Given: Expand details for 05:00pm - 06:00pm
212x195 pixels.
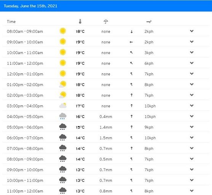Looking at the screenshot, I should point(191,127).
